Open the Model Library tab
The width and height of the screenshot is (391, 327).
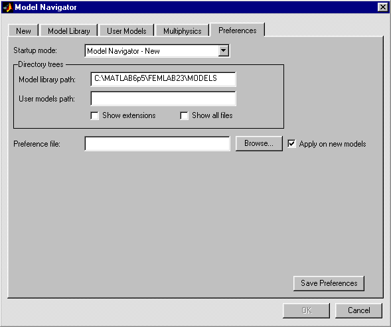click(69, 31)
